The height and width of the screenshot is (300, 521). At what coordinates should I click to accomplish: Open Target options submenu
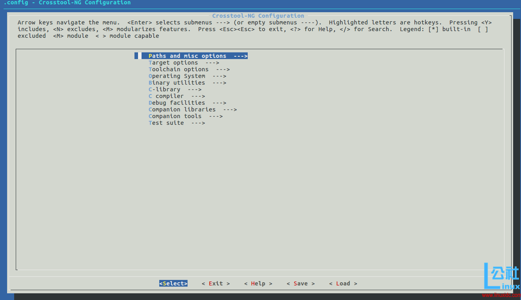184,63
